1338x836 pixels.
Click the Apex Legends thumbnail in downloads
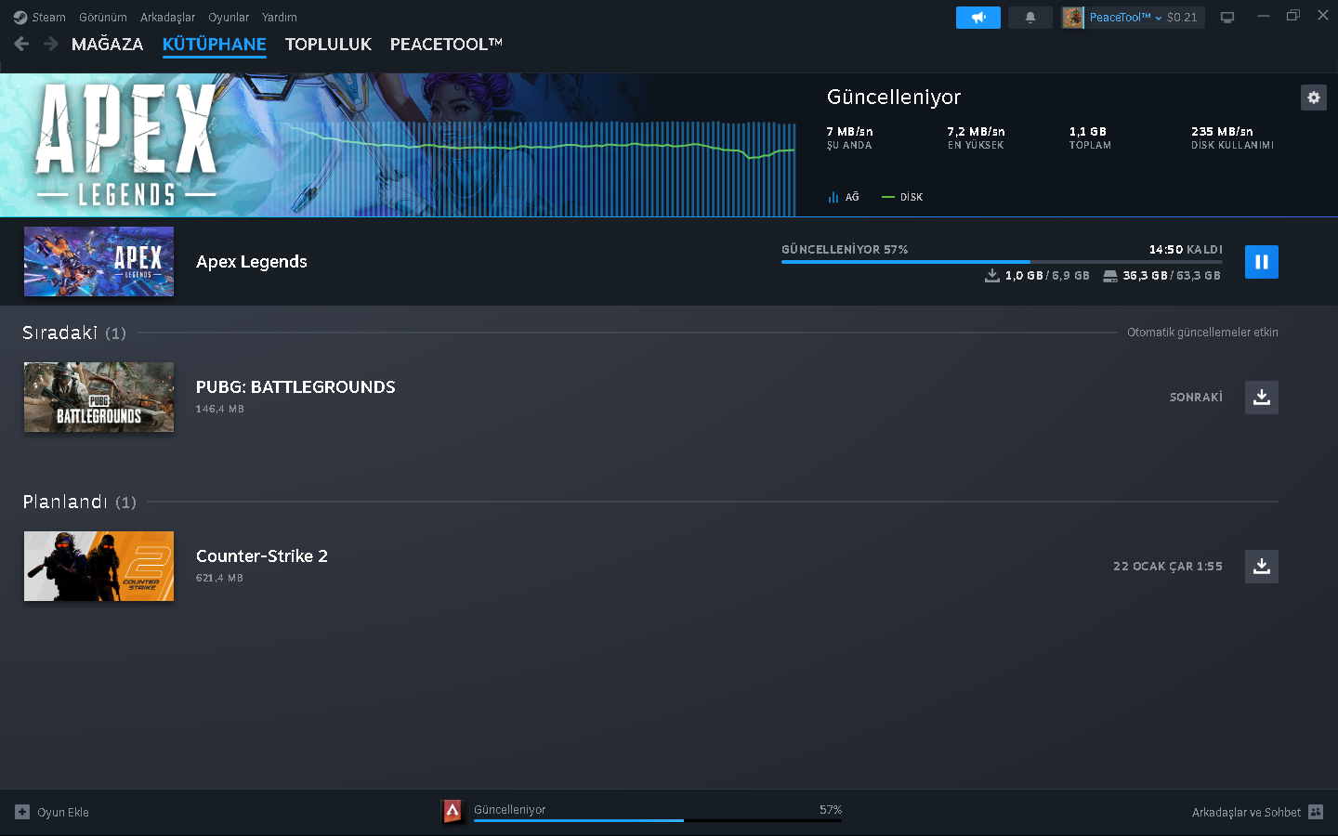point(98,262)
